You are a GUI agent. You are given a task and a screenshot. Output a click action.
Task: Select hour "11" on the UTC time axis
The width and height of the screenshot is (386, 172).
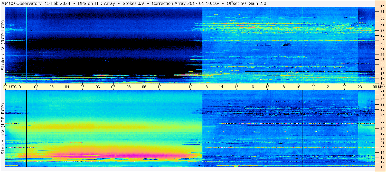pos(175,87)
